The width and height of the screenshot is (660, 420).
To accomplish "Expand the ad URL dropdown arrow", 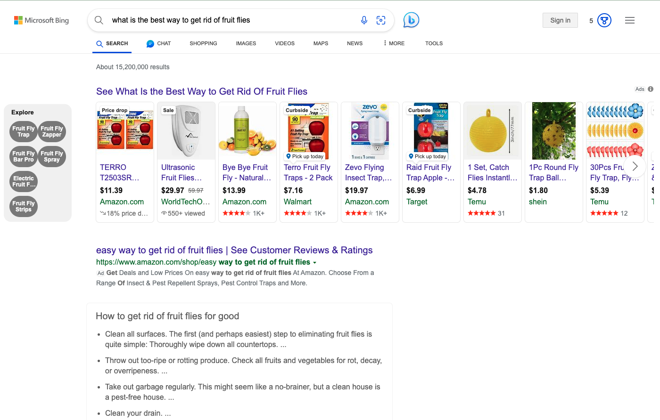I will [x=315, y=262].
